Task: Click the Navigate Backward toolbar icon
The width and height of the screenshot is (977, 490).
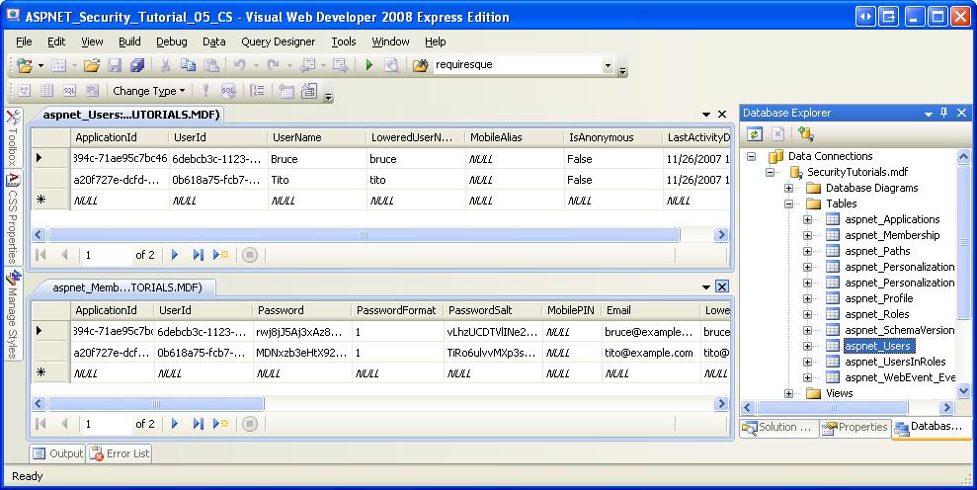Action: (307, 65)
